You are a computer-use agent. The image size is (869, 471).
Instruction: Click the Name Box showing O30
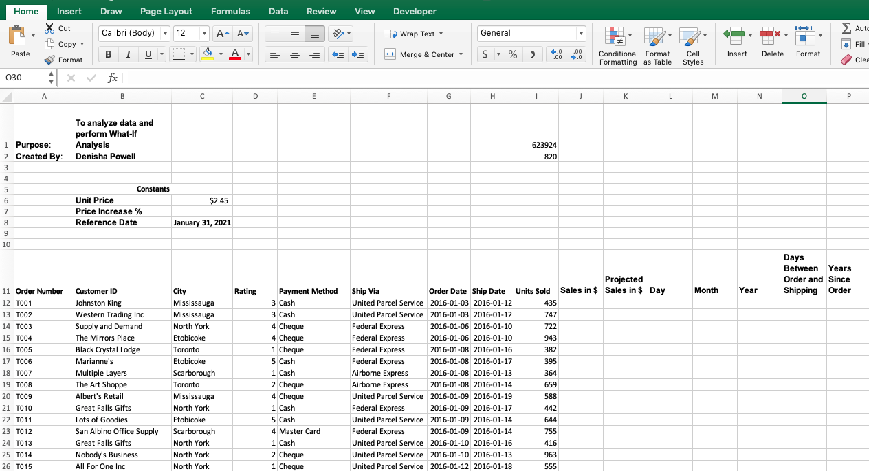[x=24, y=78]
